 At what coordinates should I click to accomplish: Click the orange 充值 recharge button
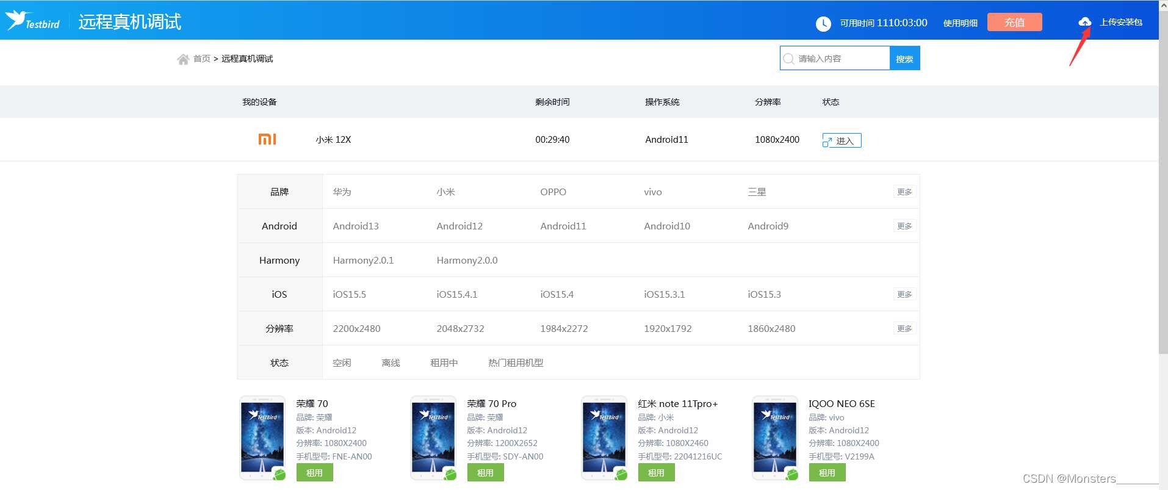point(1014,22)
